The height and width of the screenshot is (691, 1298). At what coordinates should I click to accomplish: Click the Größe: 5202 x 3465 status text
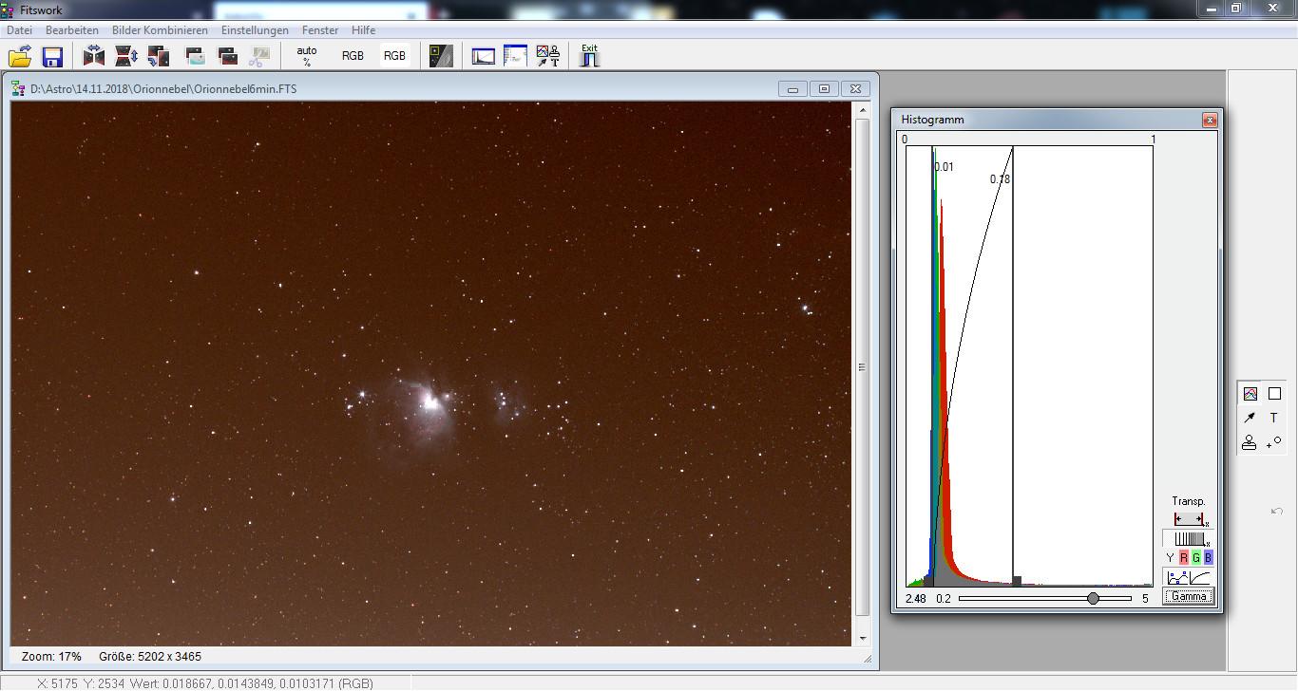coord(150,657)
